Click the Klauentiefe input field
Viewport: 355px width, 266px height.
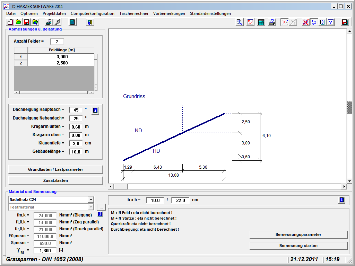(76, 143)
